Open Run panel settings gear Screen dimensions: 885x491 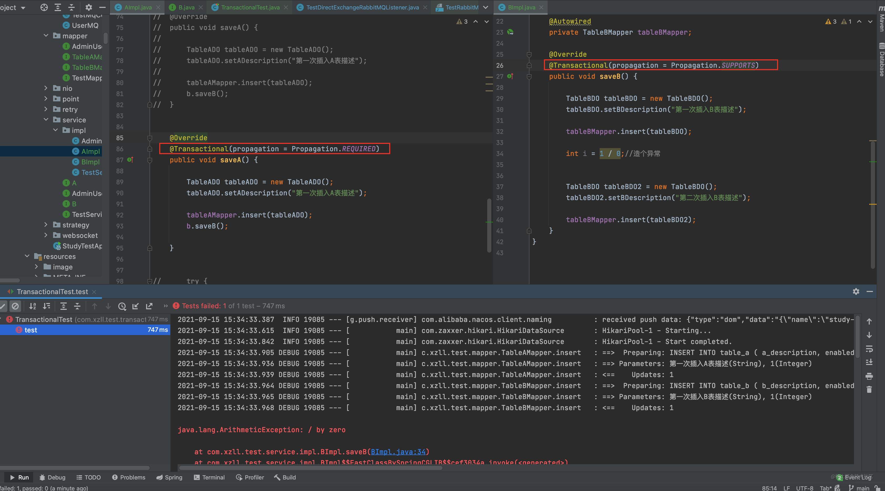[x=856, y=291]
